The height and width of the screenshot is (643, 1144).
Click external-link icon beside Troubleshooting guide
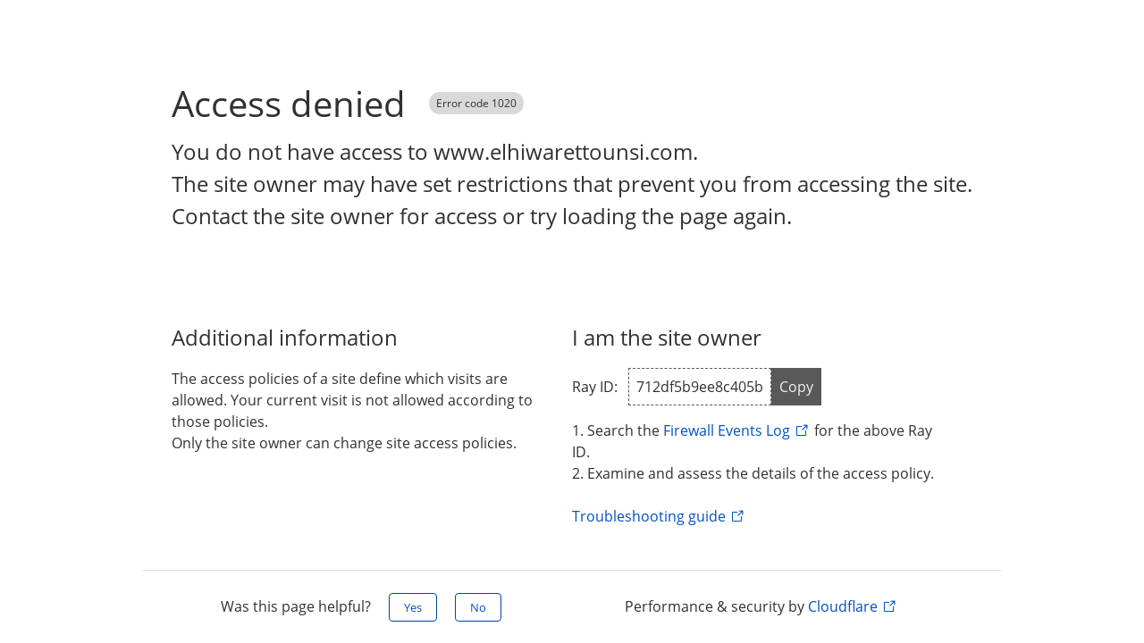click(x=737, y=516)
